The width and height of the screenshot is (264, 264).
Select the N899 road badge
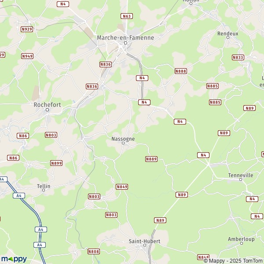(x=56, y=163)
